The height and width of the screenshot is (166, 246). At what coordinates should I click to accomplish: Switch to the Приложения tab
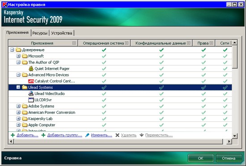[x=17, y=33]
